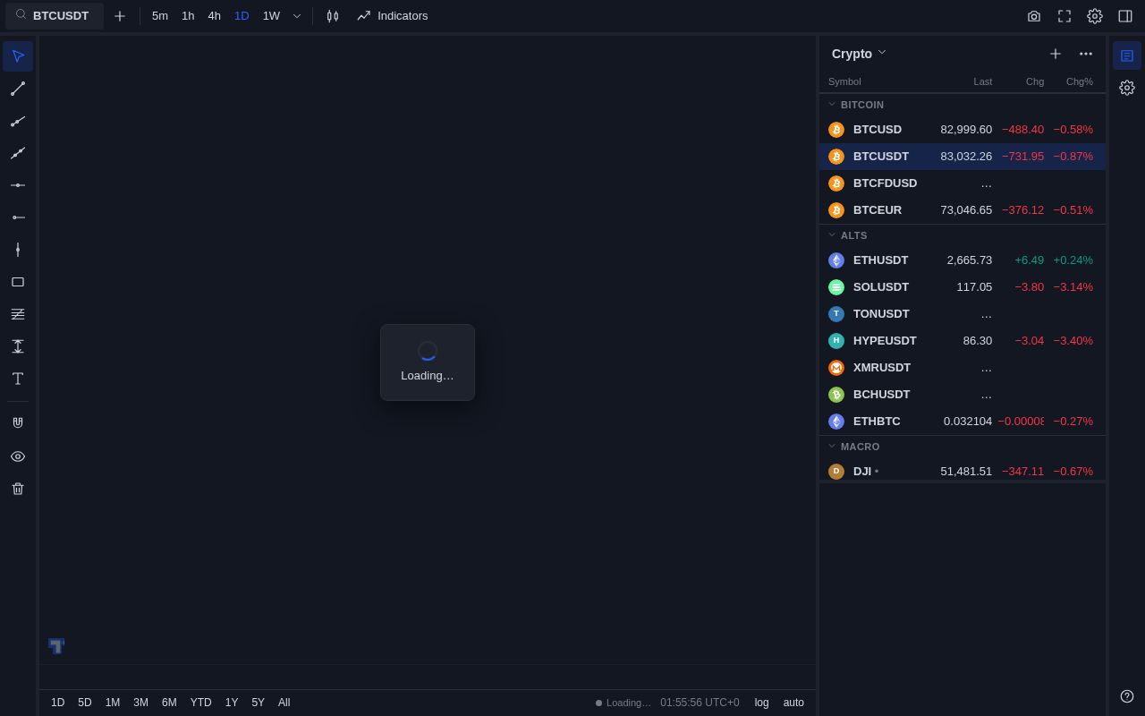Viewport: 1145px width, 716px height.
Task: Select the arrow cursor tool
Action: pos(18,56)
